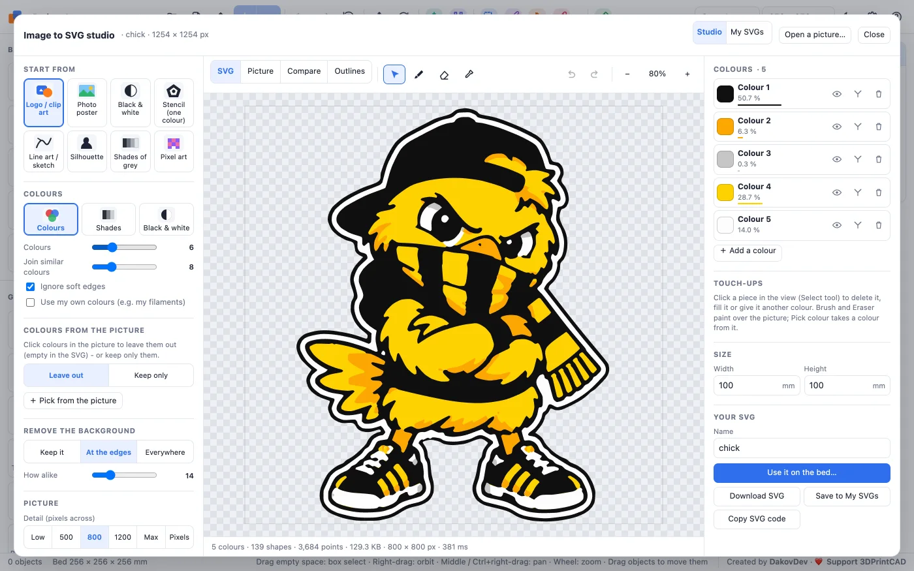This screenshot has width=914, height=571.
Task: Activate the Select arrow tool
Action: click(x=394, y=74)
